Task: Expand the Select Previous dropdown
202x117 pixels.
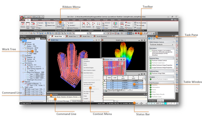Action: [x=74, y=28]
